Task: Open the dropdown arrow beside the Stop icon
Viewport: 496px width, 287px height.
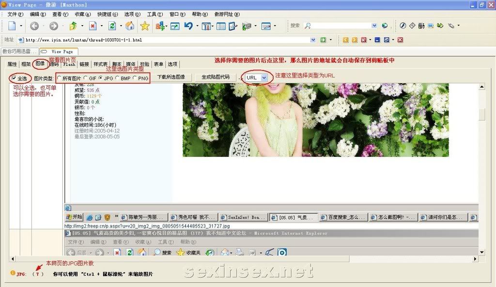Action: pos(102,26)
